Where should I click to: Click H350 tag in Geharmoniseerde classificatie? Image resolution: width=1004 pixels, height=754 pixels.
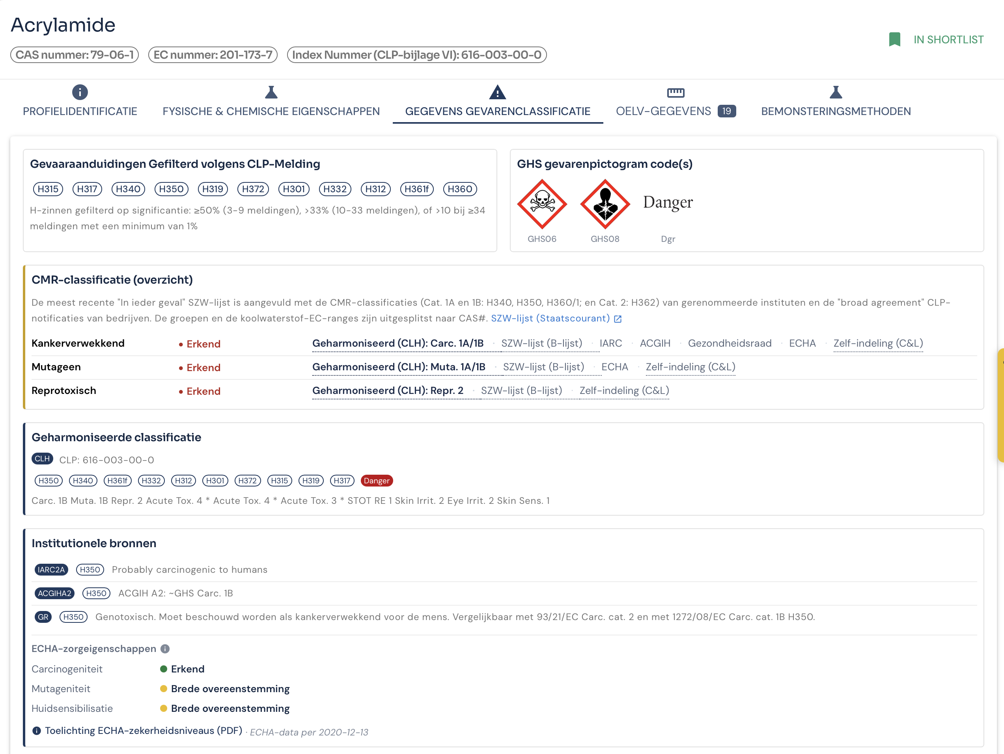(x=48, y=481)
